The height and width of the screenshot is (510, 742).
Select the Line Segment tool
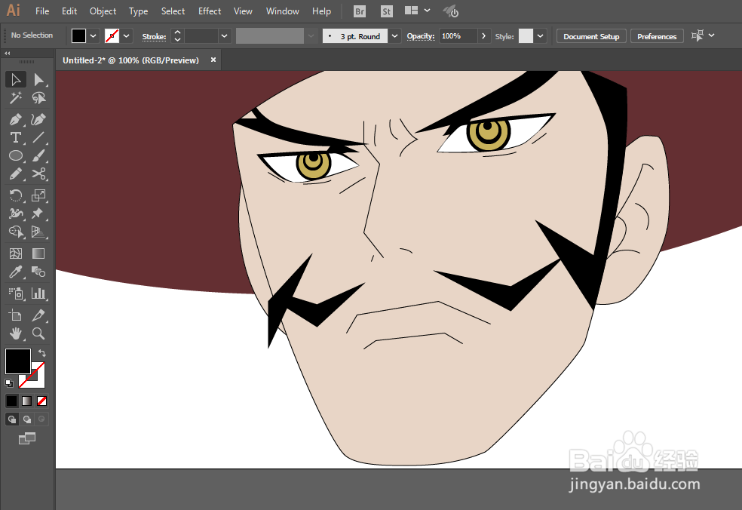tap(38, 137)
